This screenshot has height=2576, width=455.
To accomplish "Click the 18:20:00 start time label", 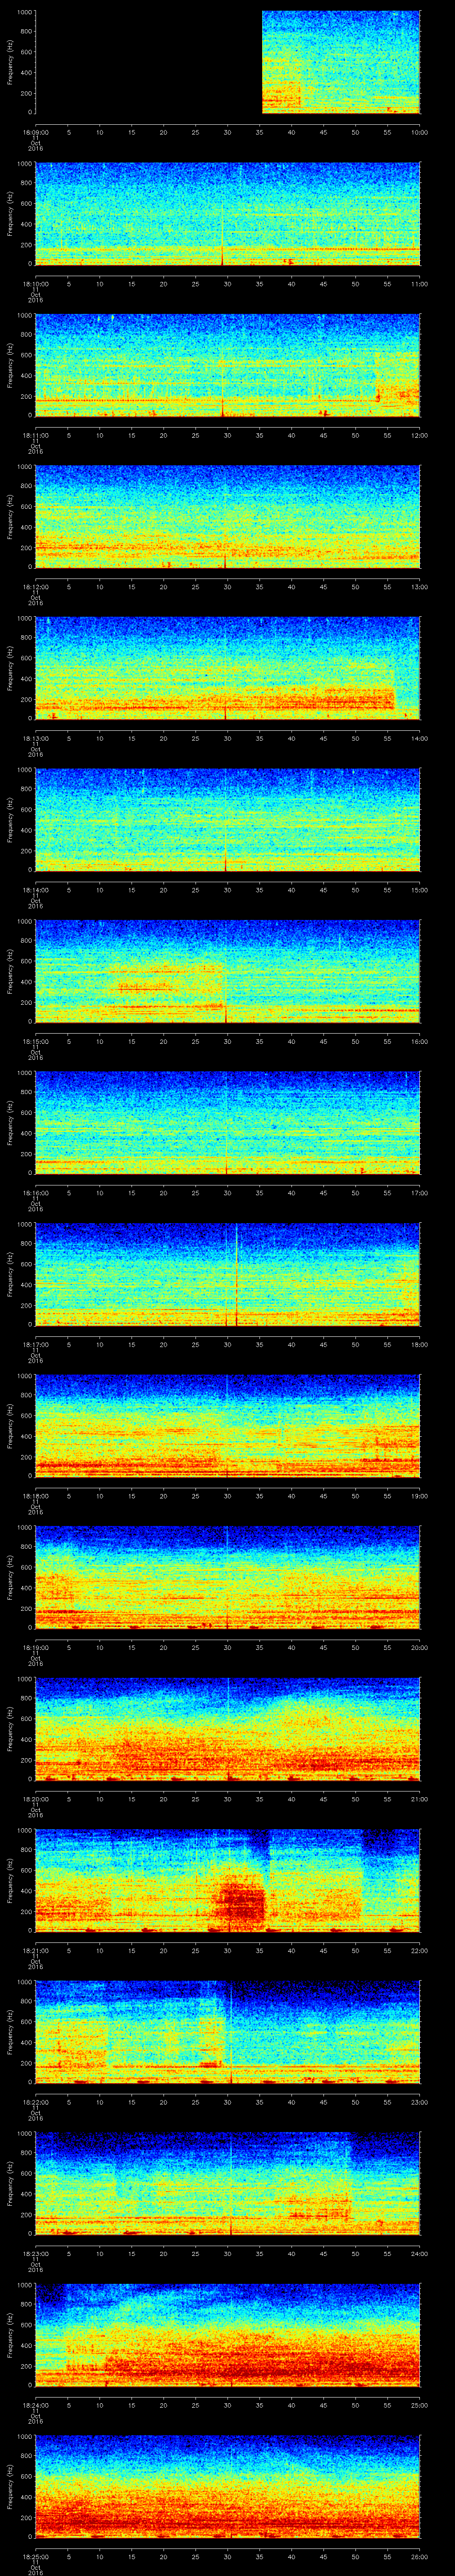I will [x=35, y=1798].
